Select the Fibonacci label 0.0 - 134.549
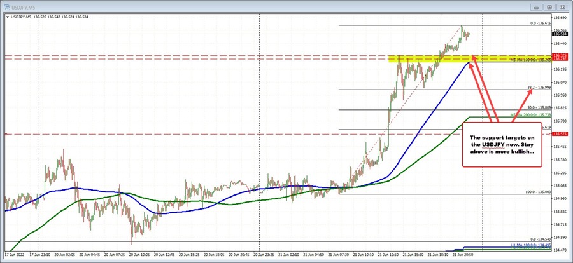This screenshot has height=263, width=573. coord(541,239)
